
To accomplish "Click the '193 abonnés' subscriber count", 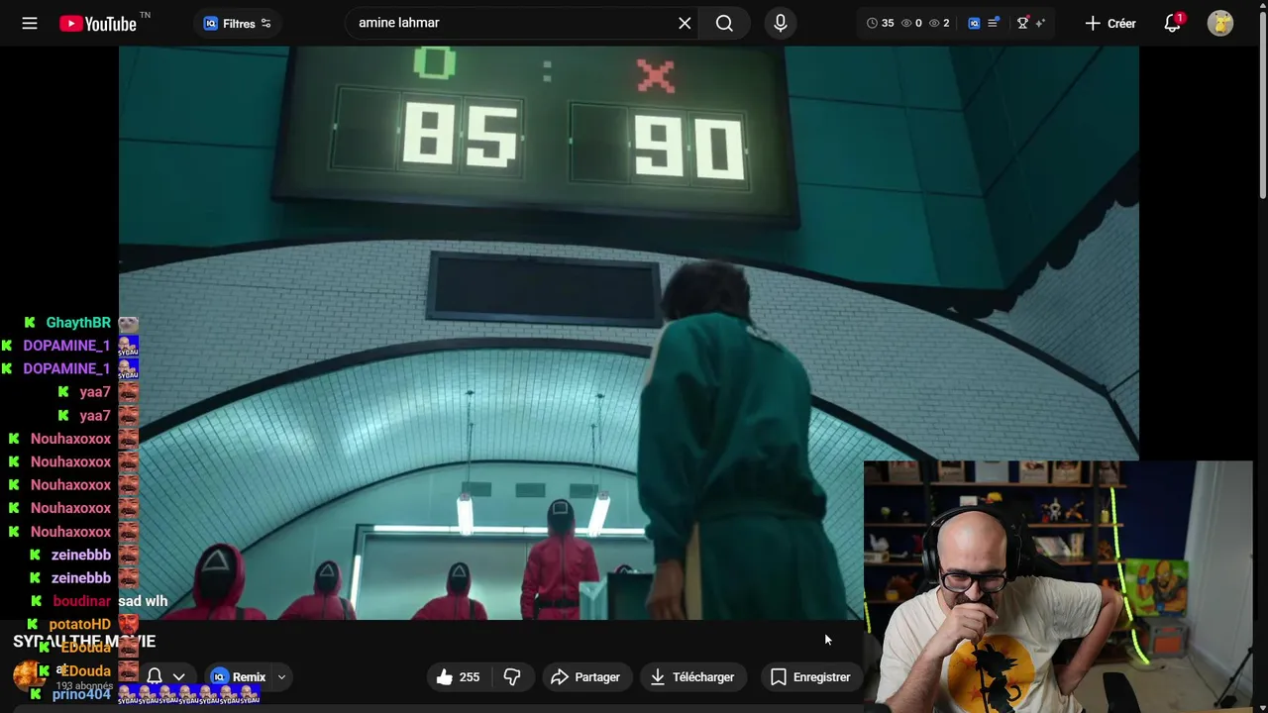I will click(84, 686).
